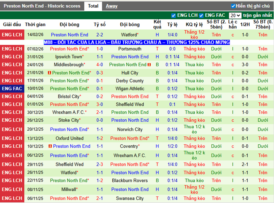
Task: Open the Portsmouth team link
Action: point(130,49)
